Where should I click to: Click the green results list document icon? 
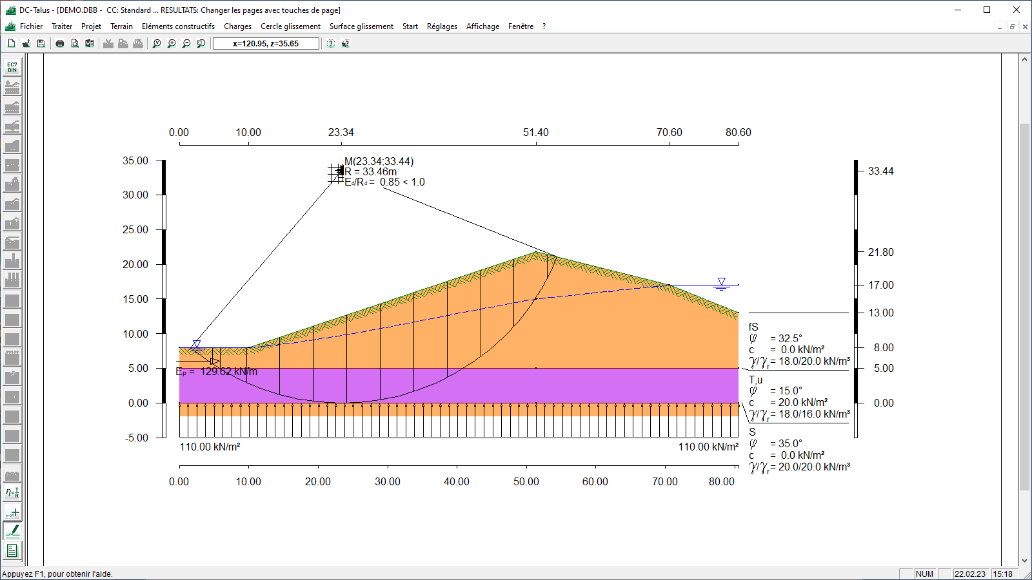tap(12, 550)
